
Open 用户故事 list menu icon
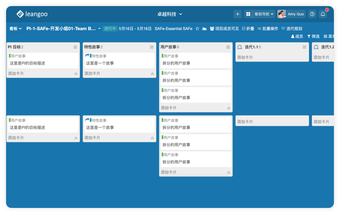(x=228, y=47)
